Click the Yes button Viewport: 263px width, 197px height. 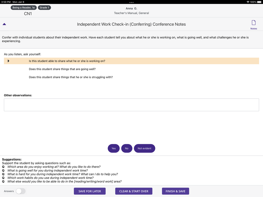114,148
